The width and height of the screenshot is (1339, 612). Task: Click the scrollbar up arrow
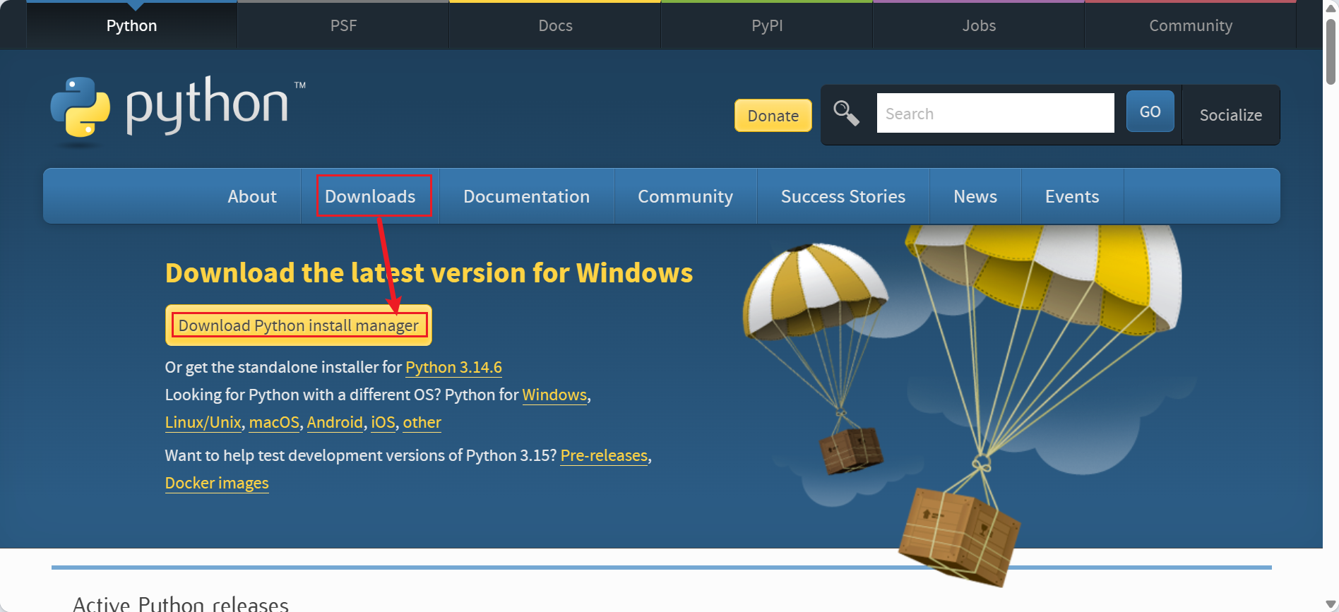(1331, 8)
